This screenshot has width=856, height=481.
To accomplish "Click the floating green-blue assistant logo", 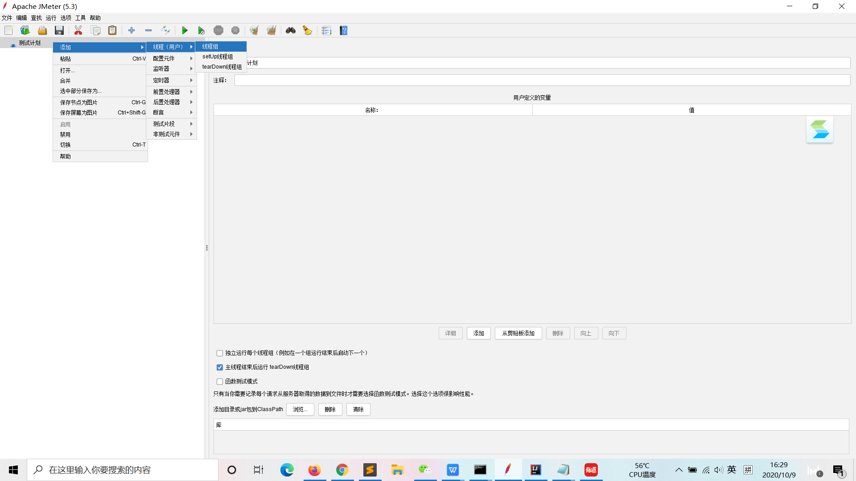I will coord(820,130).
